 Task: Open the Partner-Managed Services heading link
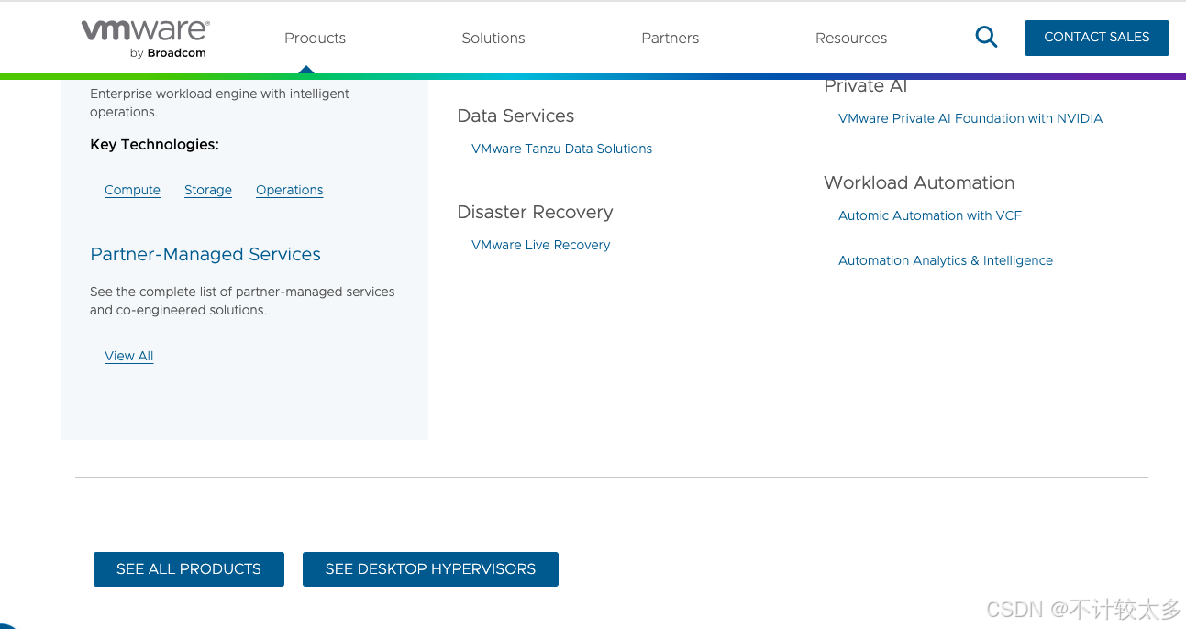point(205,254)
